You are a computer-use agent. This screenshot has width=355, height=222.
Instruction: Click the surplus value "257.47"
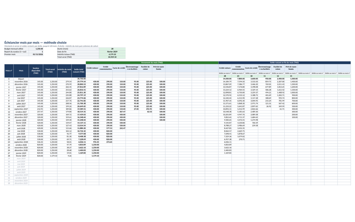click(40, 112)
